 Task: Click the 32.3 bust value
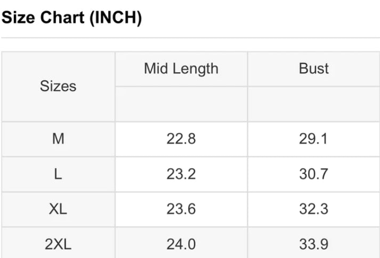314,209
